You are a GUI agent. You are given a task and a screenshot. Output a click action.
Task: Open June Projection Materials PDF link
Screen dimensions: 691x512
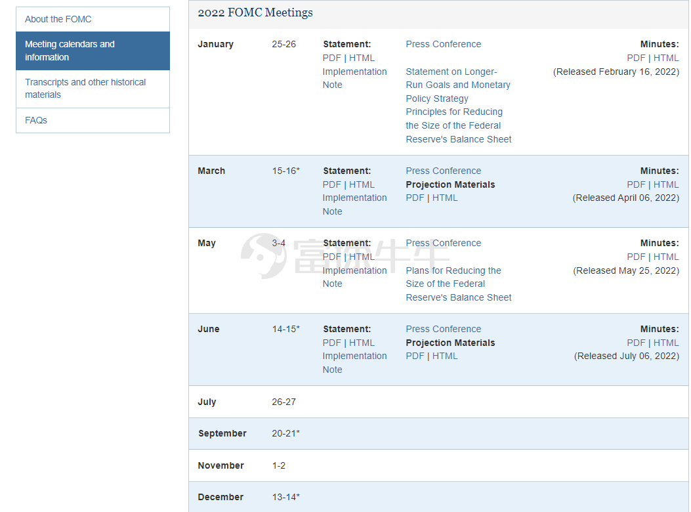tap(415, 356)
